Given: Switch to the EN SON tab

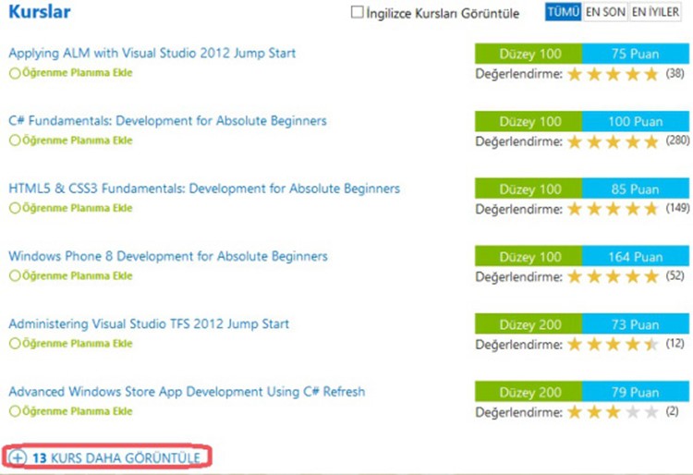Looking at the screenshot, I should pos(605,12).
